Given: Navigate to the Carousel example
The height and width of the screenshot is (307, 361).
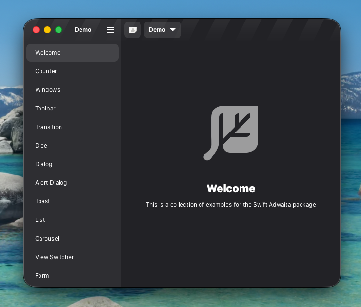Looking at the screenshot, I should [72, 239].
